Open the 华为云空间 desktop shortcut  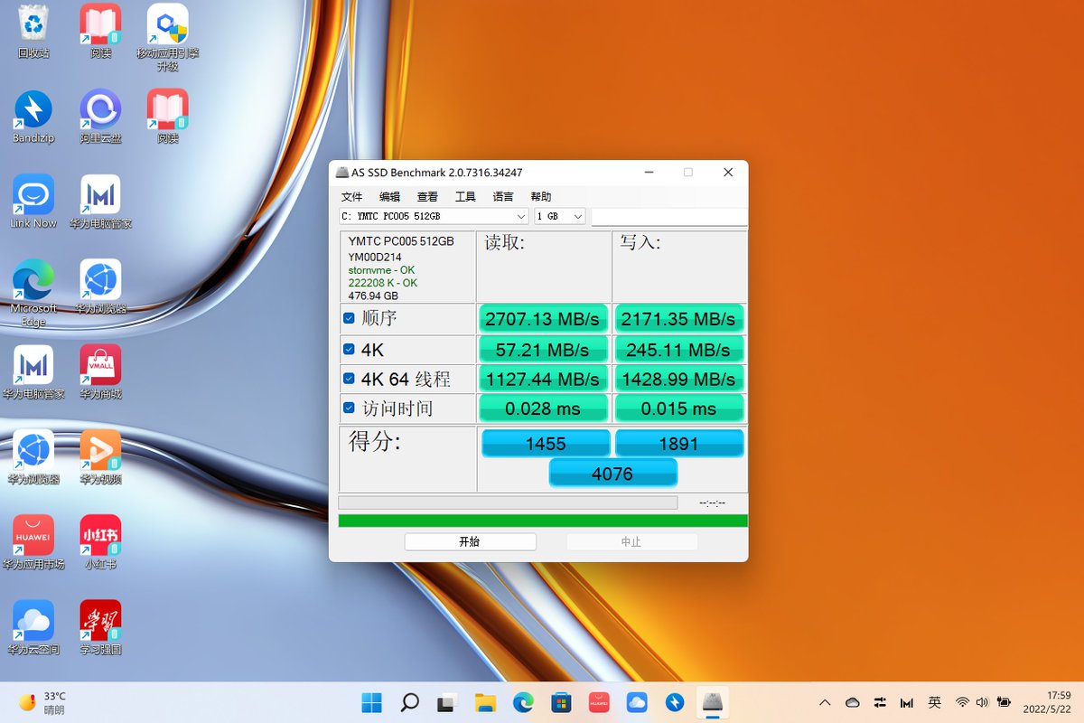coord(33,627)
